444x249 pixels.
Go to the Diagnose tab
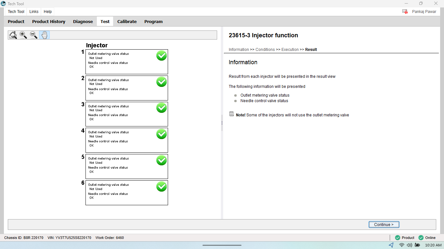83,22
